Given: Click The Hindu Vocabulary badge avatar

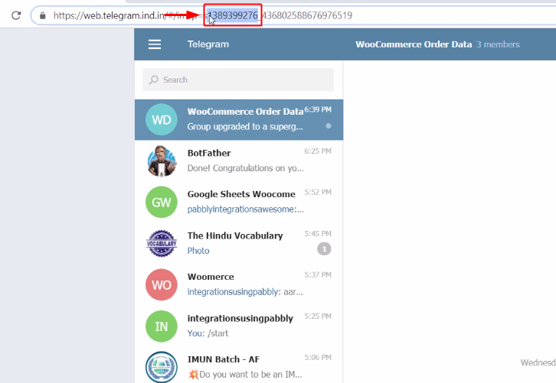Looking at the screenshot, I should (x=162, y=244).
